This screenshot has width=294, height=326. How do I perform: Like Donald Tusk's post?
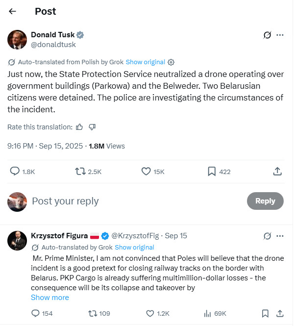point(146,171)
